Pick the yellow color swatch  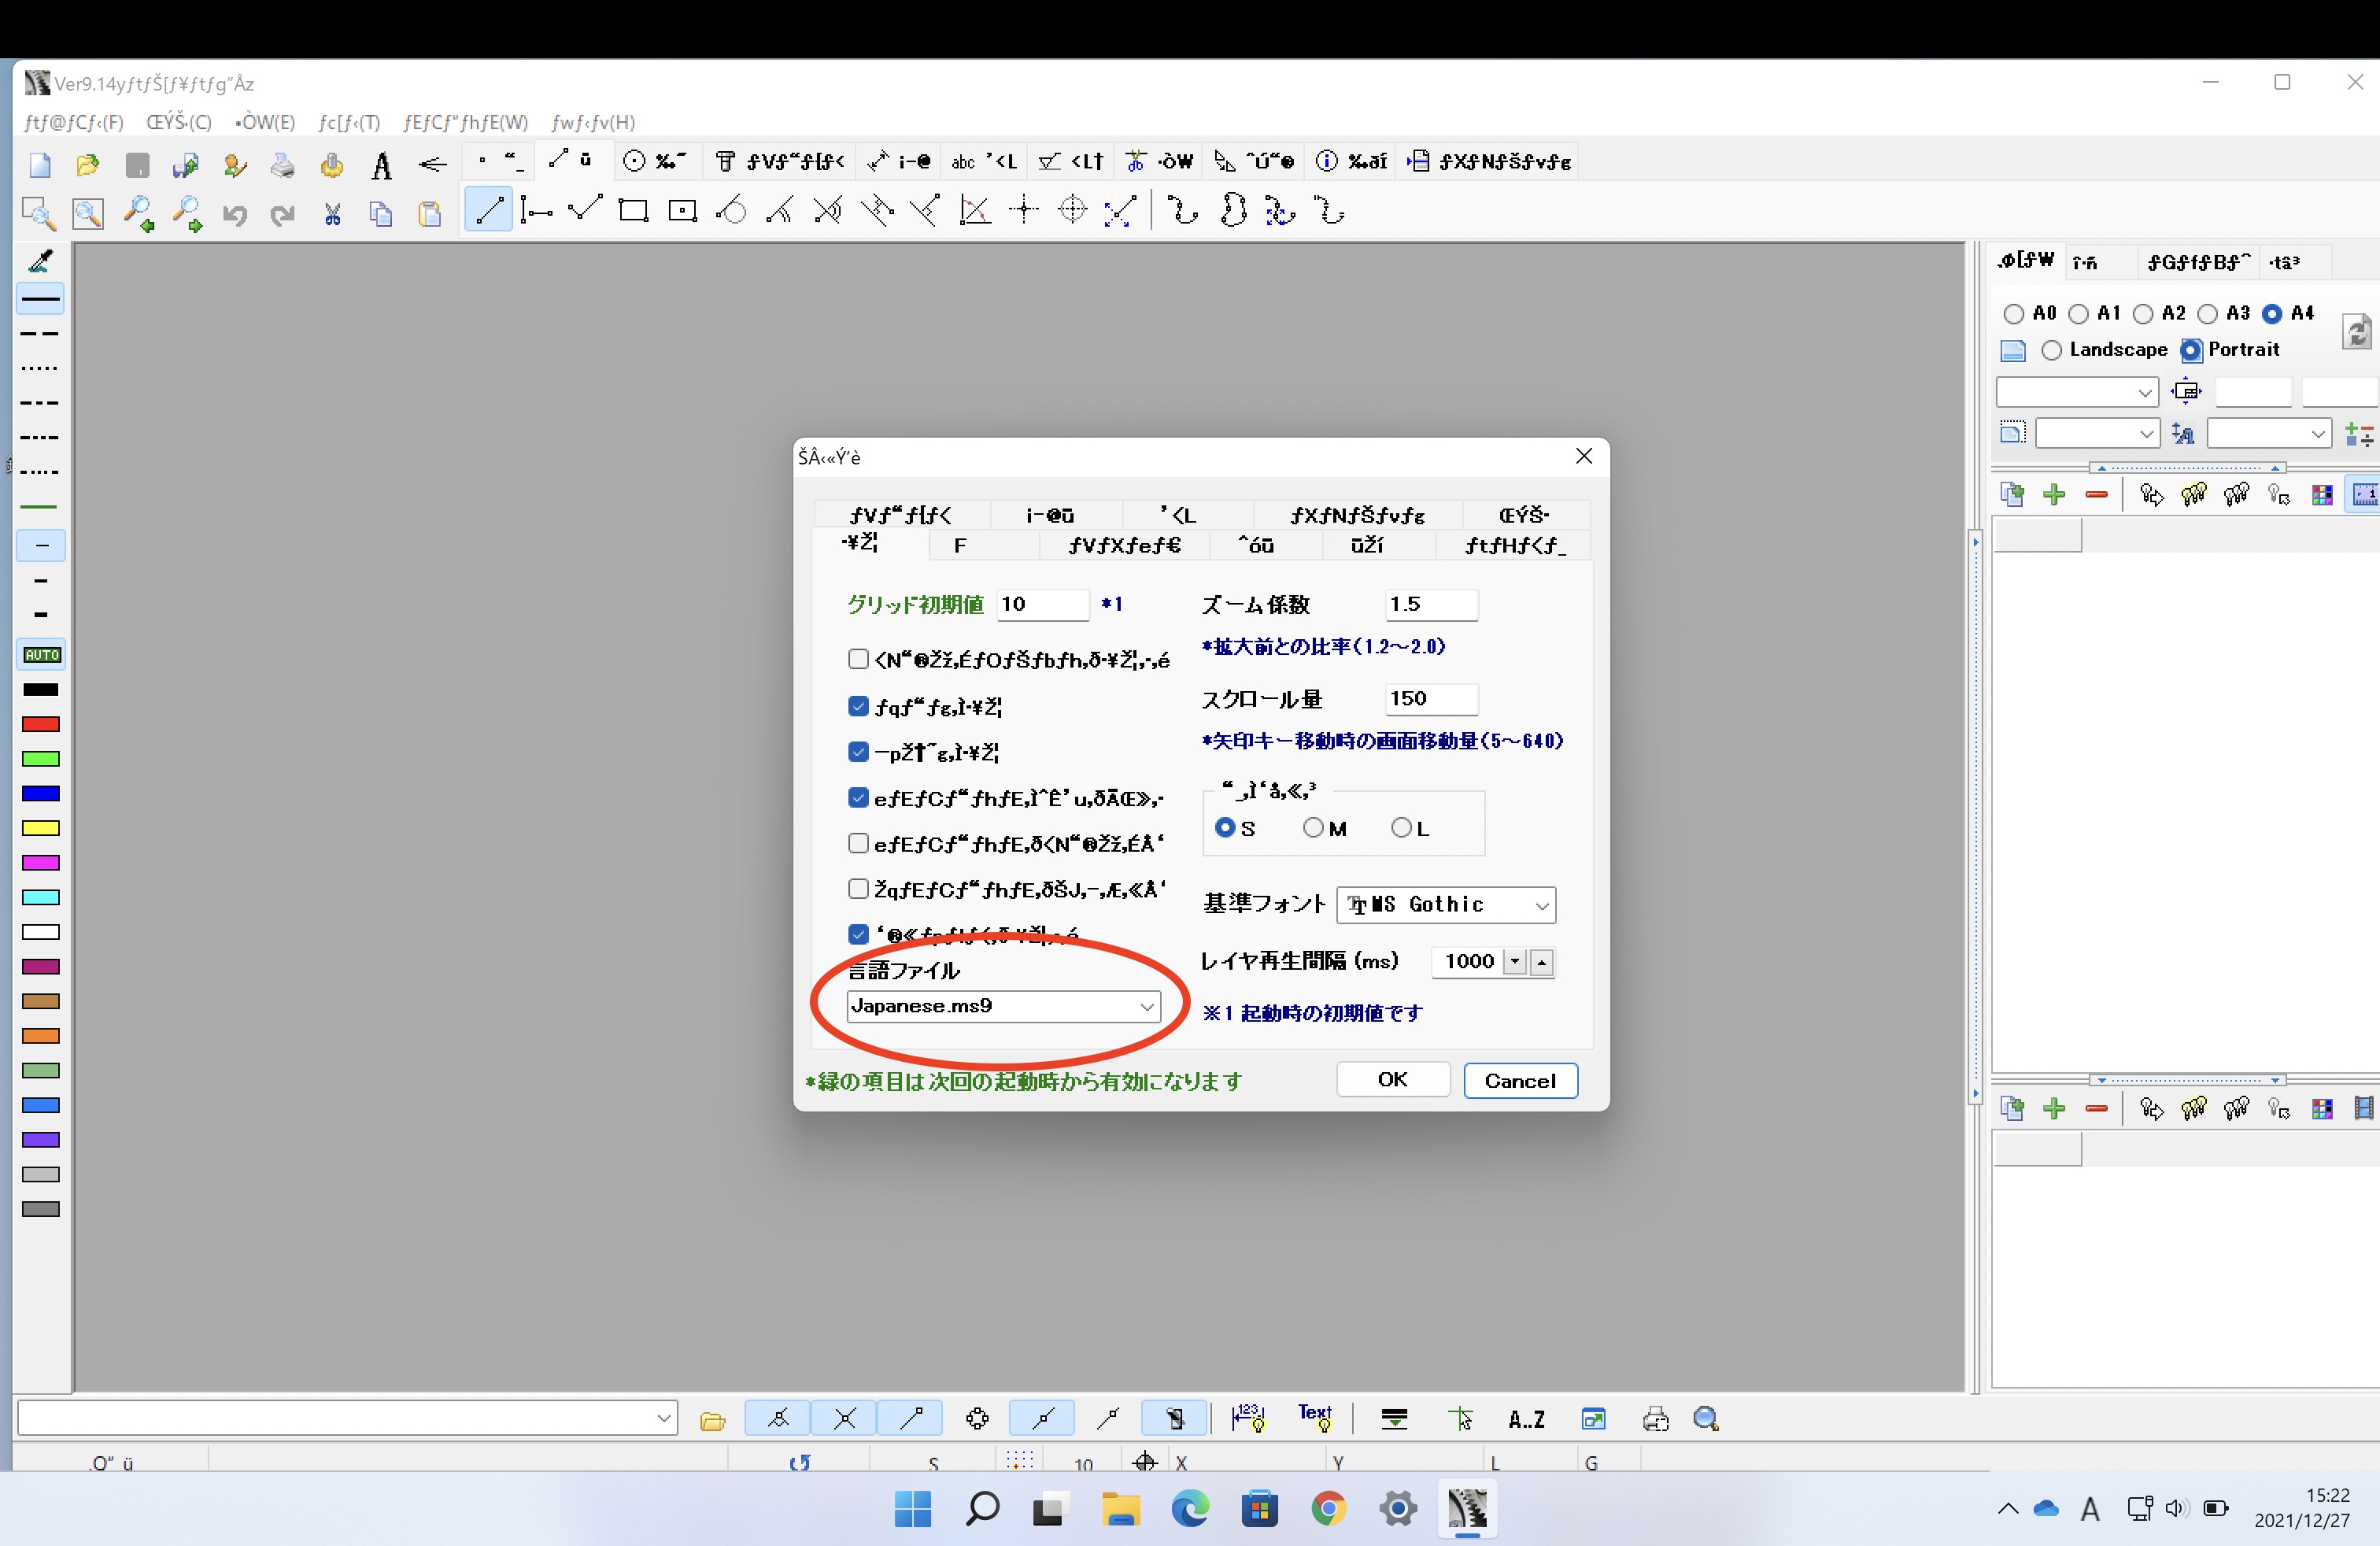click(x=41, y=828)
